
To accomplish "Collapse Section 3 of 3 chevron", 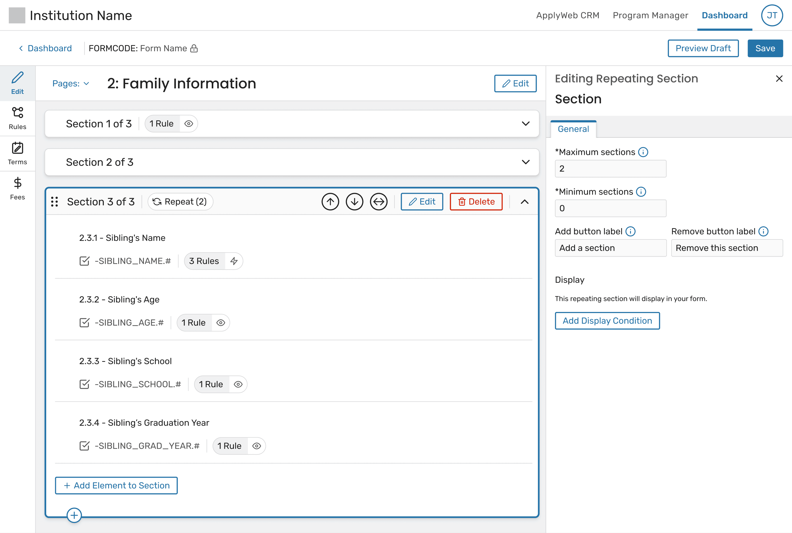I will [x=524, y=201].
